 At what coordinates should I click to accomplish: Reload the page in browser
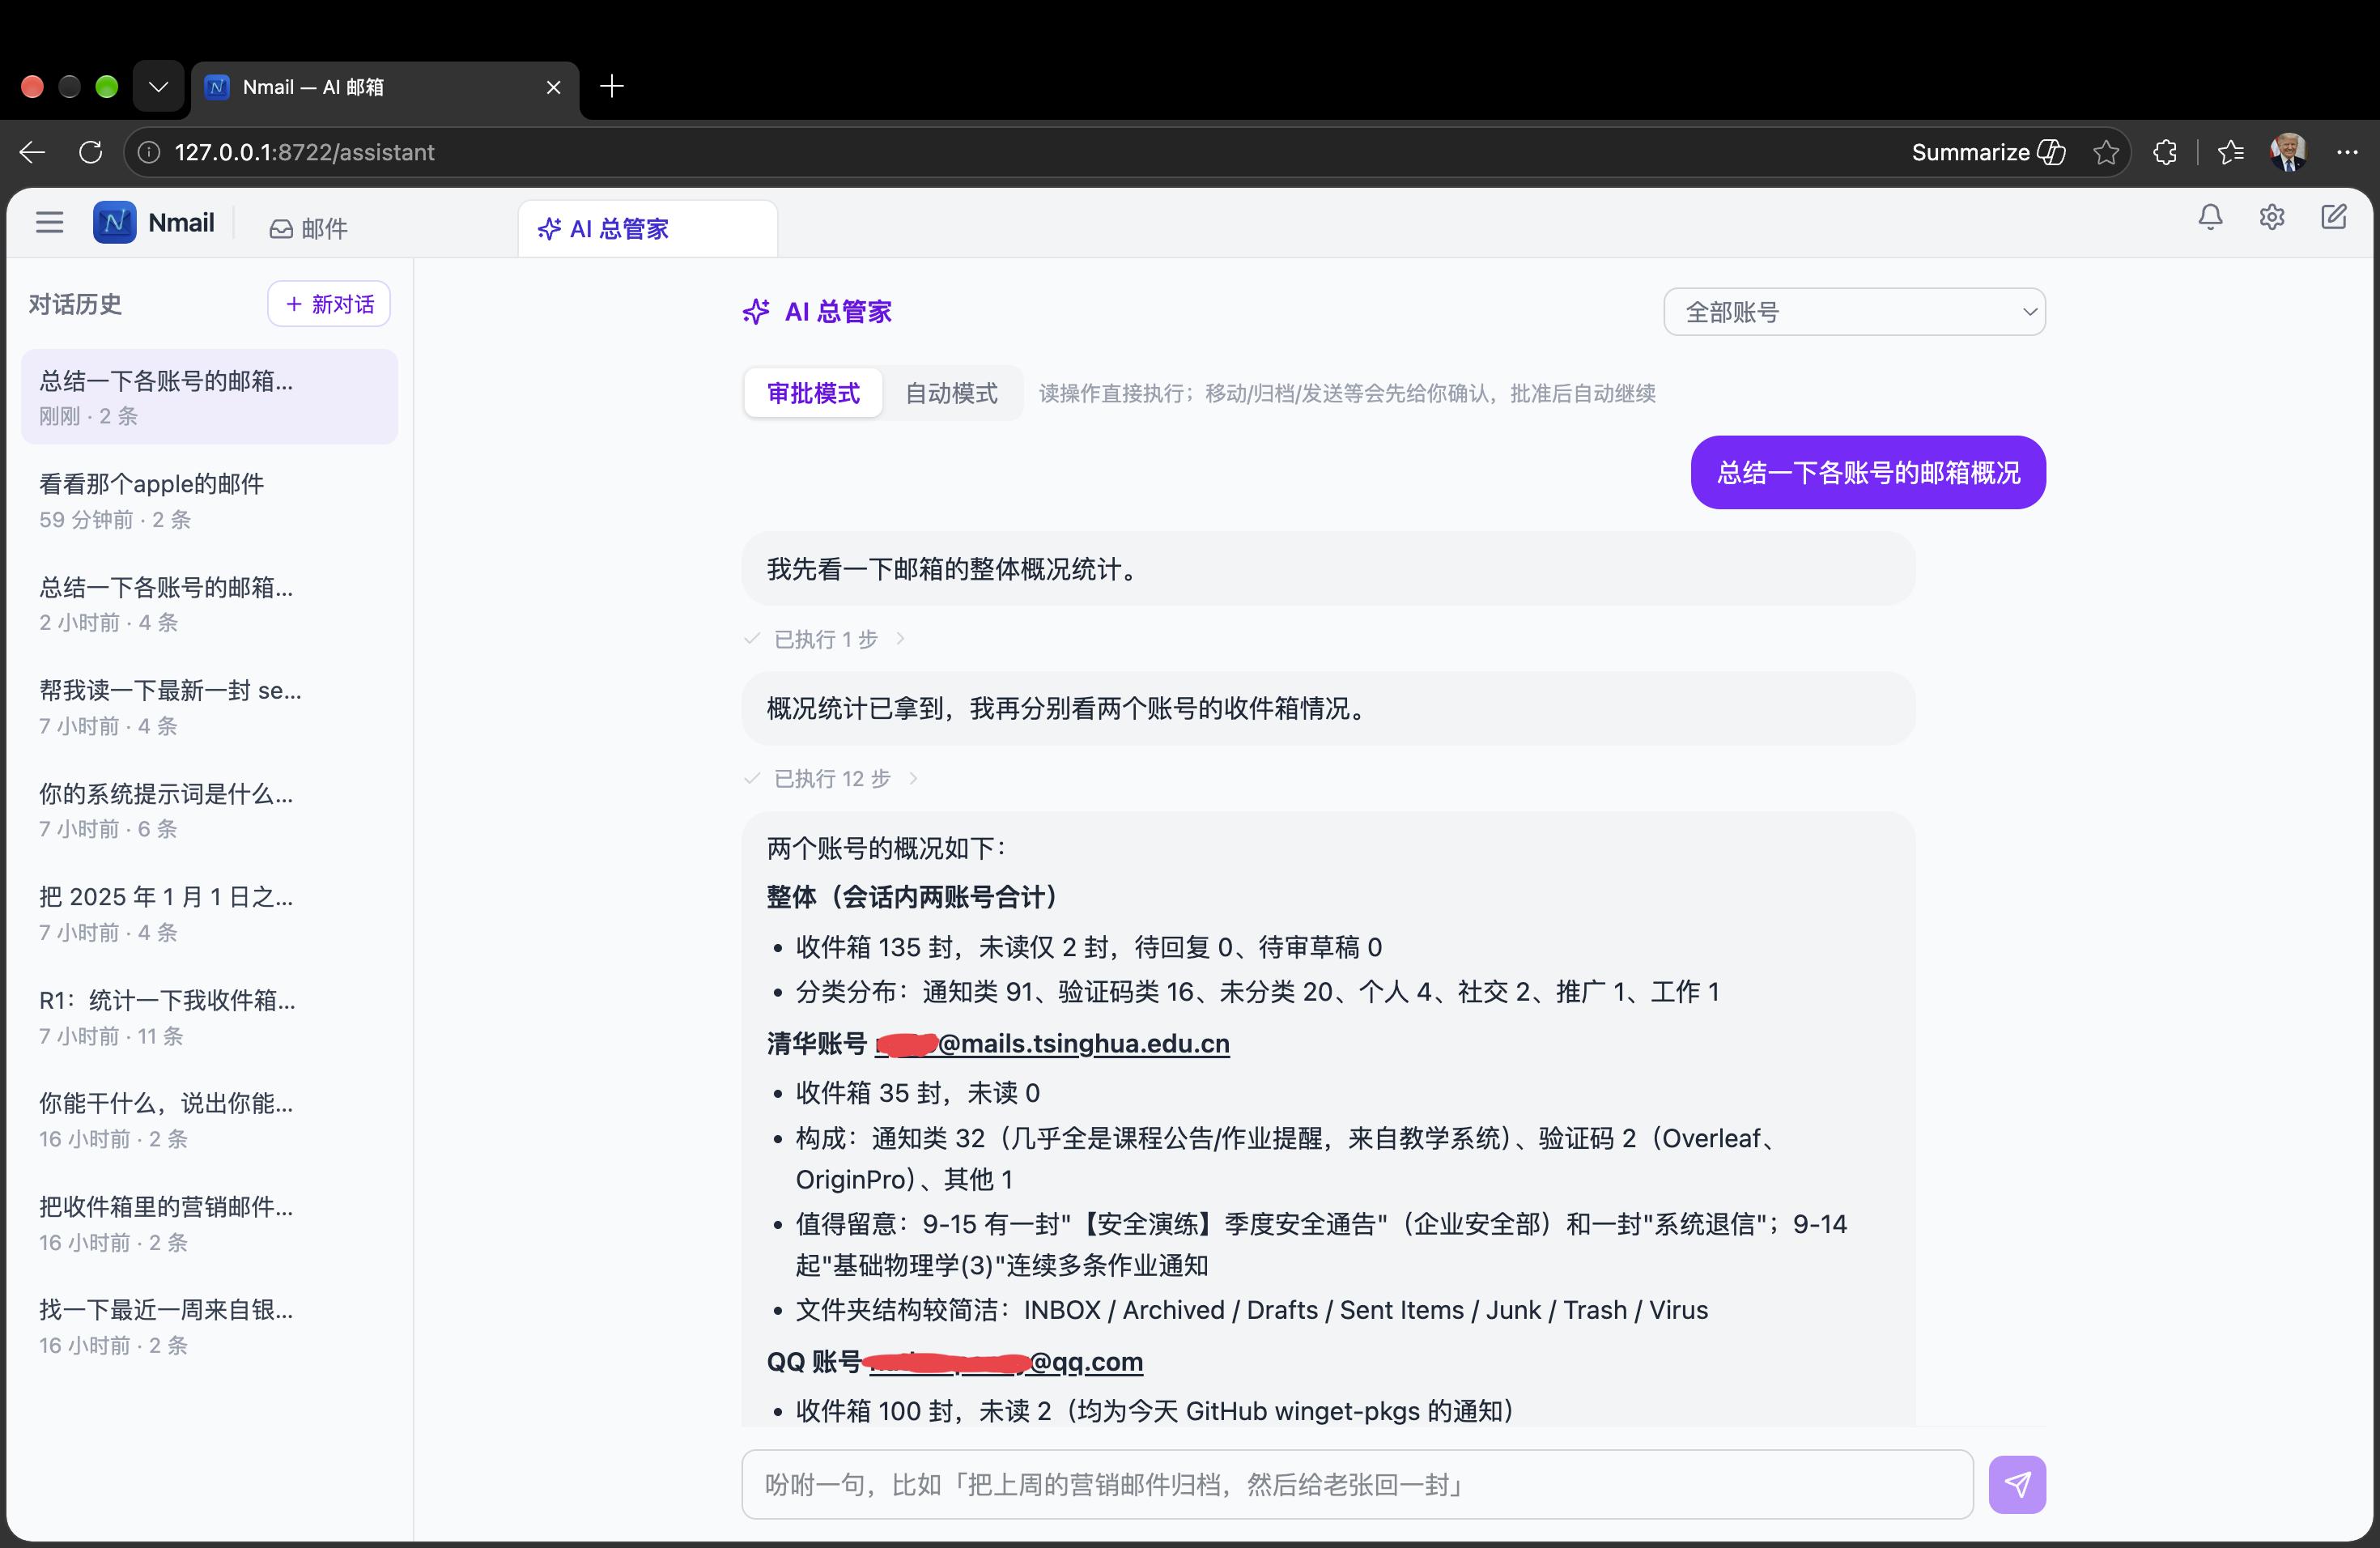pyautogui.click(x=91, y=152)
